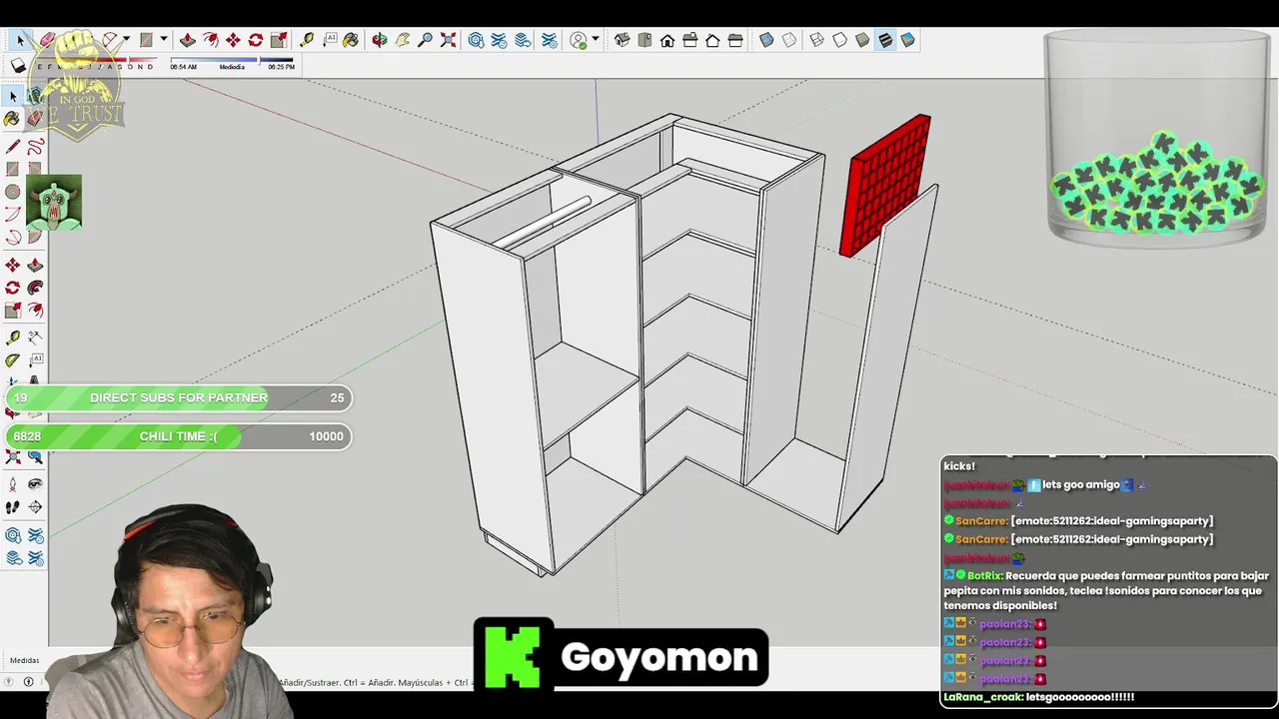Select the Follow Me tool in left toolbar
This screenshot has height=719, width=1279.
[36, 288]
